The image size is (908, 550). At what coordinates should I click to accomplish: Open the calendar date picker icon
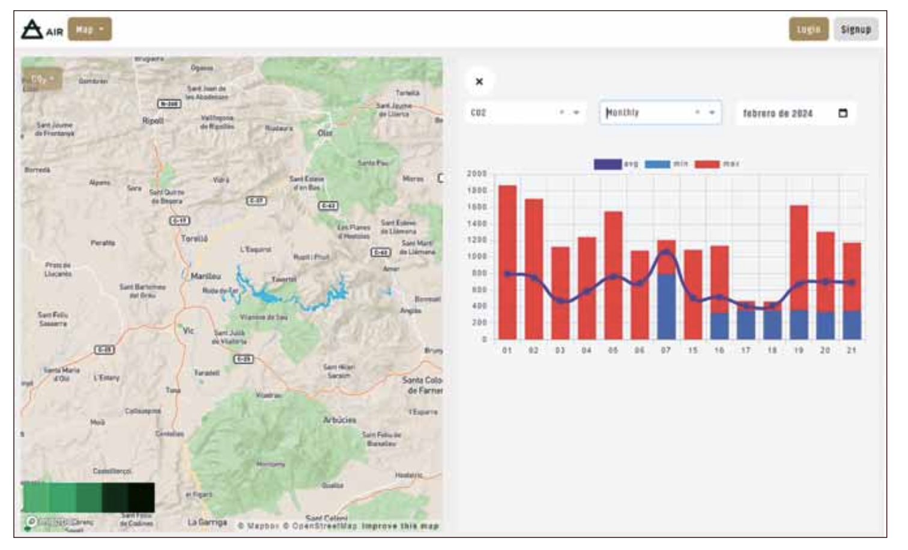[x=843, y=113]
